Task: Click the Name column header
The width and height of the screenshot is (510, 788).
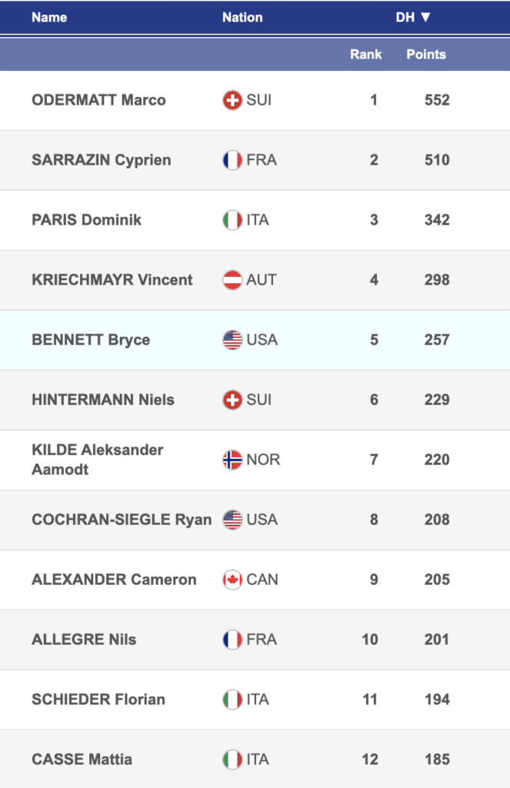Action: pos(49,17)
